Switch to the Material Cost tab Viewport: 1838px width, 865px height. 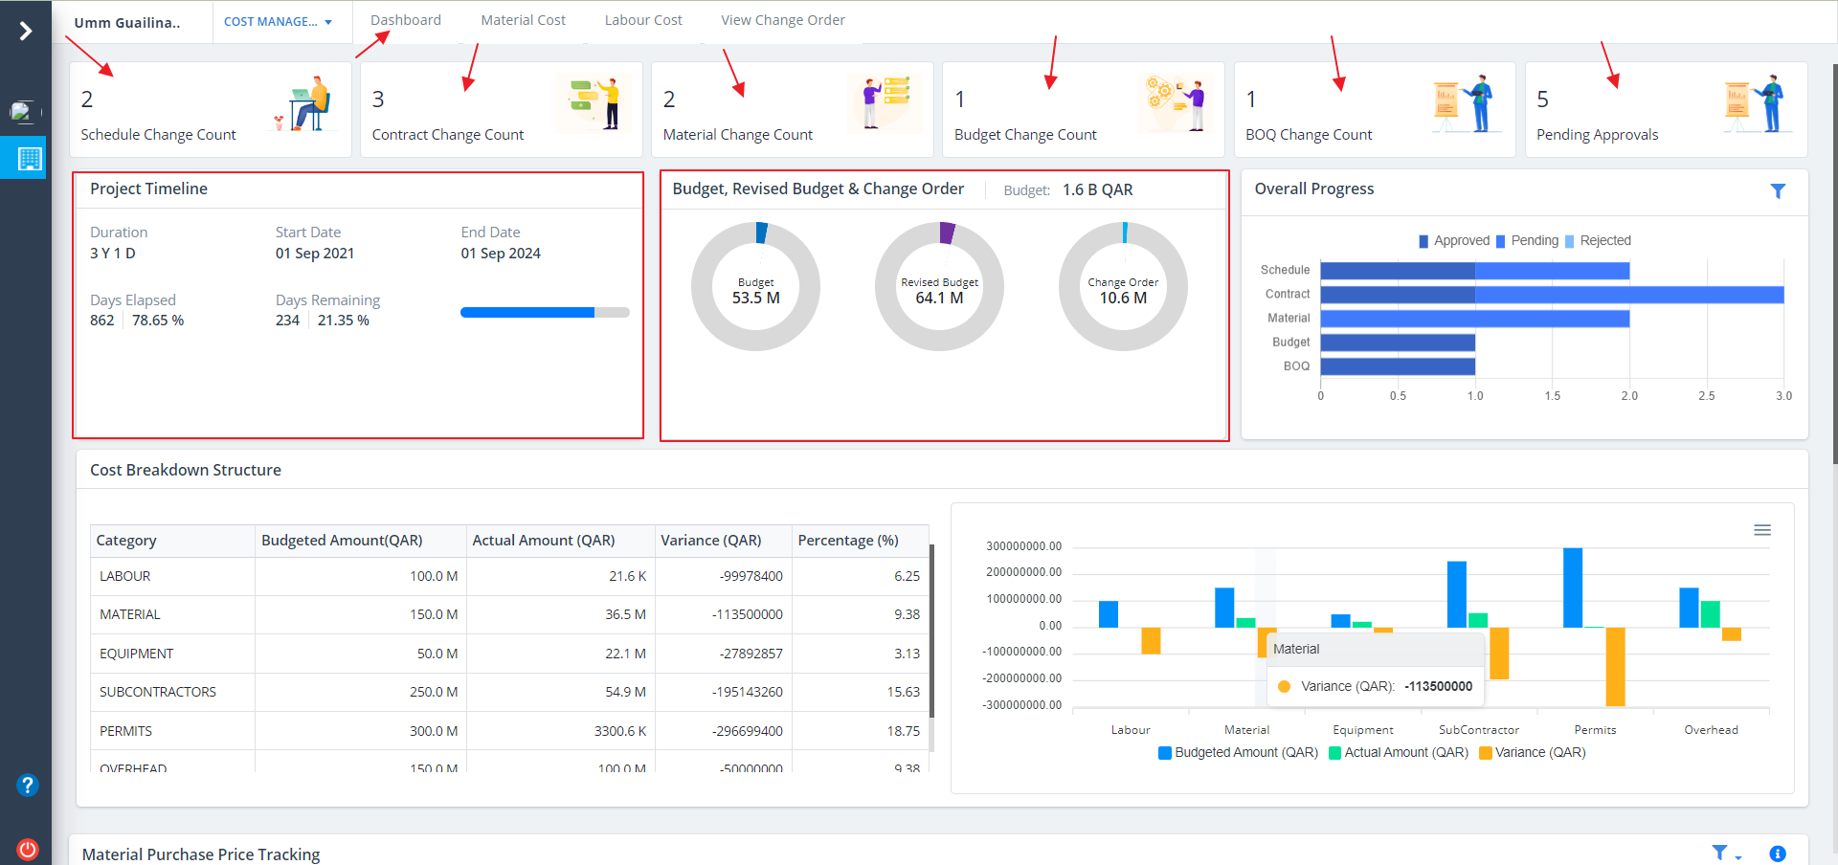coord(523,20)
